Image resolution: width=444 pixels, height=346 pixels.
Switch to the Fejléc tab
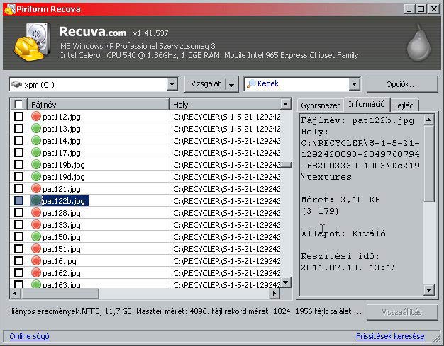[403, 105]
